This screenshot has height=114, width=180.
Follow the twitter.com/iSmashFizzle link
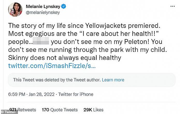pyautogui.click(x=52, y=66)
